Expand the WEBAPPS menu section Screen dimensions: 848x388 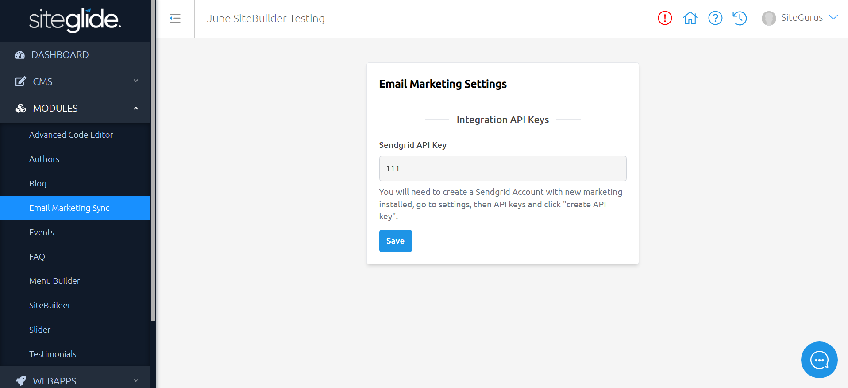point(75,380)
